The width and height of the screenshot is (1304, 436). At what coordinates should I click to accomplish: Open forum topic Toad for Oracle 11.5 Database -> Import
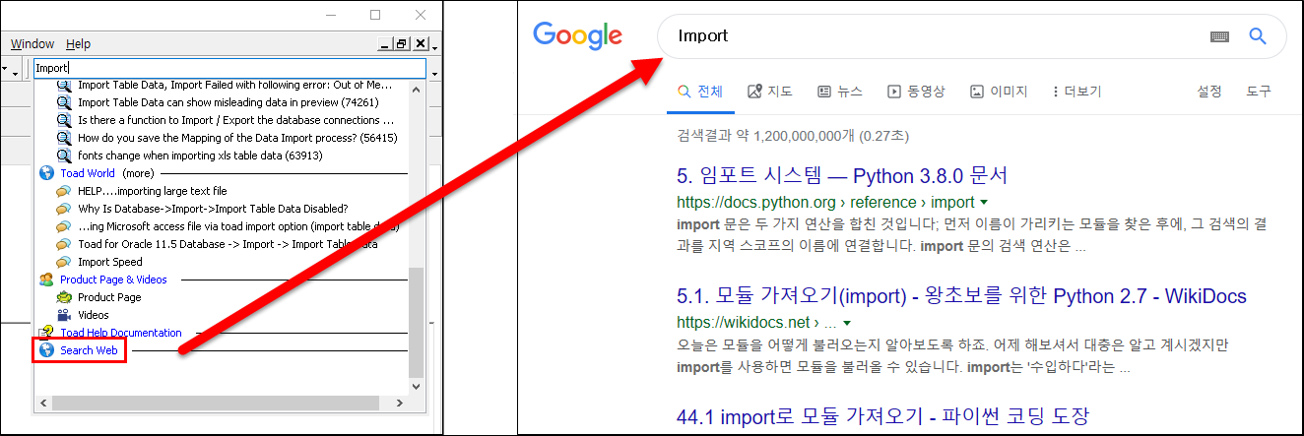tap(228, 244)
